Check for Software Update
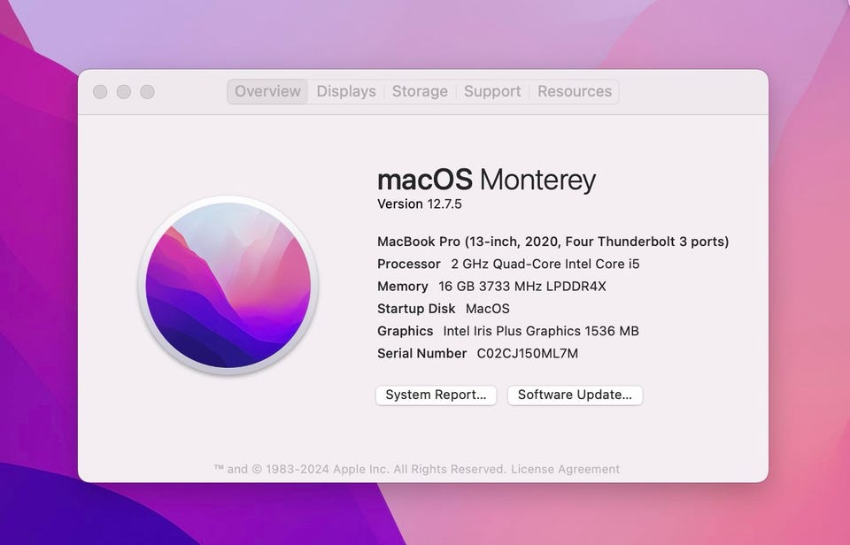The height and width of the screenshot is (545, 850). pos(575,395)
